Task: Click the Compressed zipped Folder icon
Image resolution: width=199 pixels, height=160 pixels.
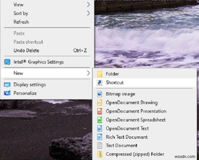Action: (100, 154)
